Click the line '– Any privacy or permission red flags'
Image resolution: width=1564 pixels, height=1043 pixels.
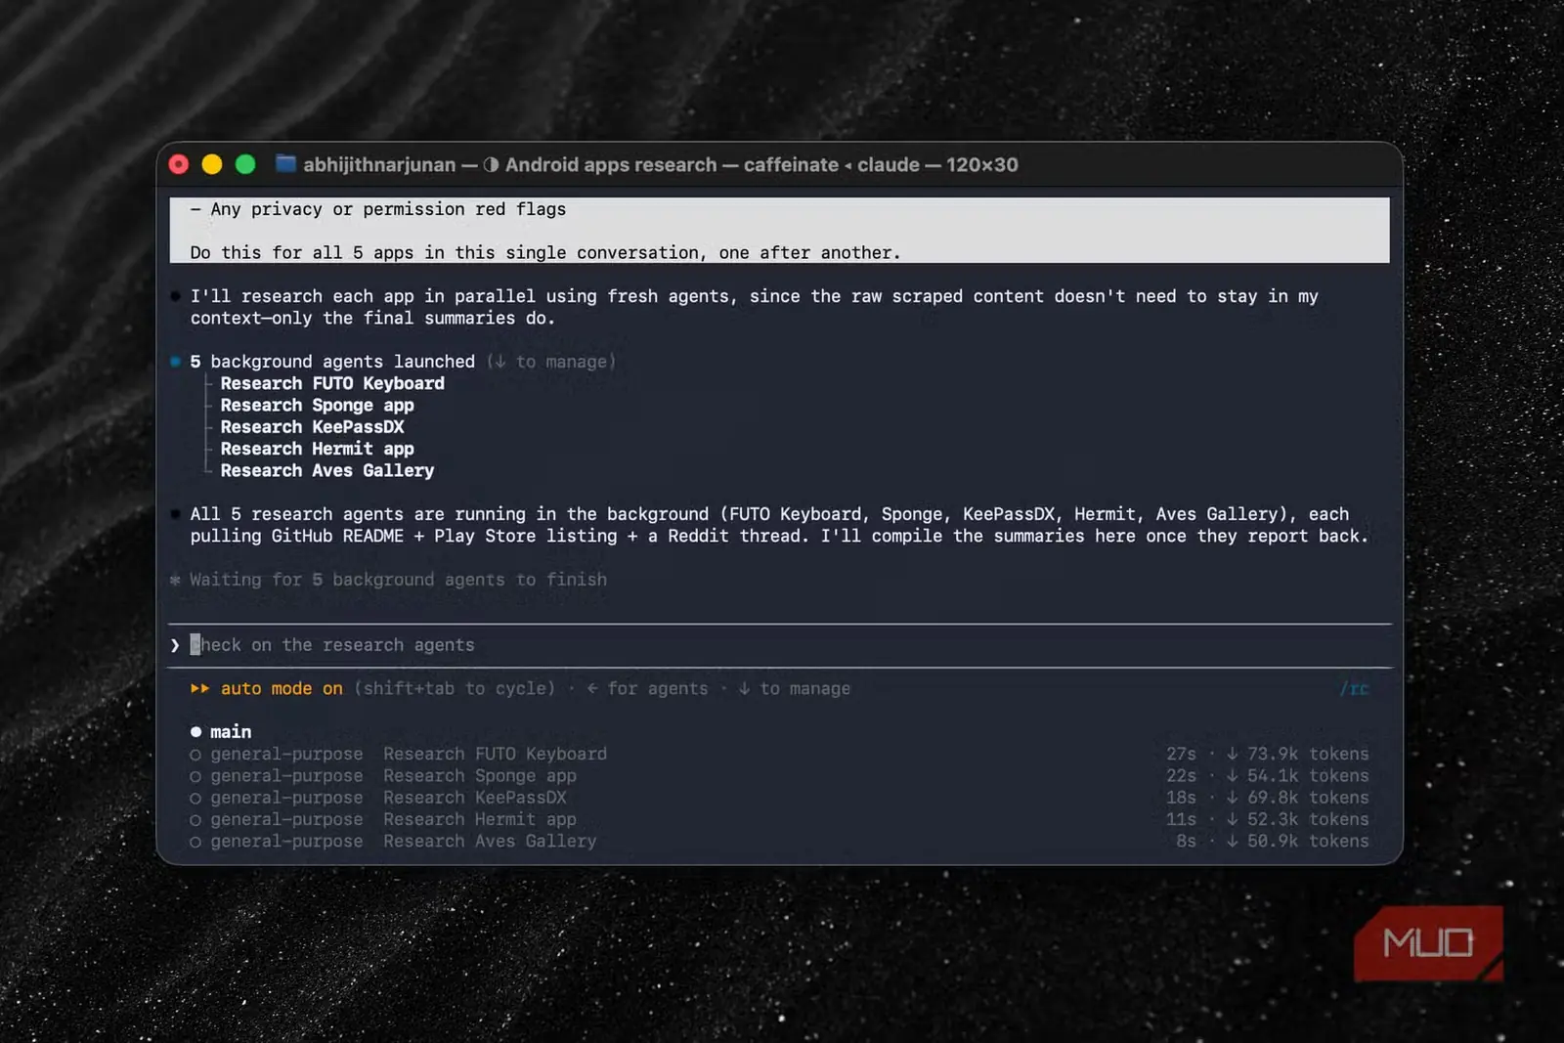378,209
